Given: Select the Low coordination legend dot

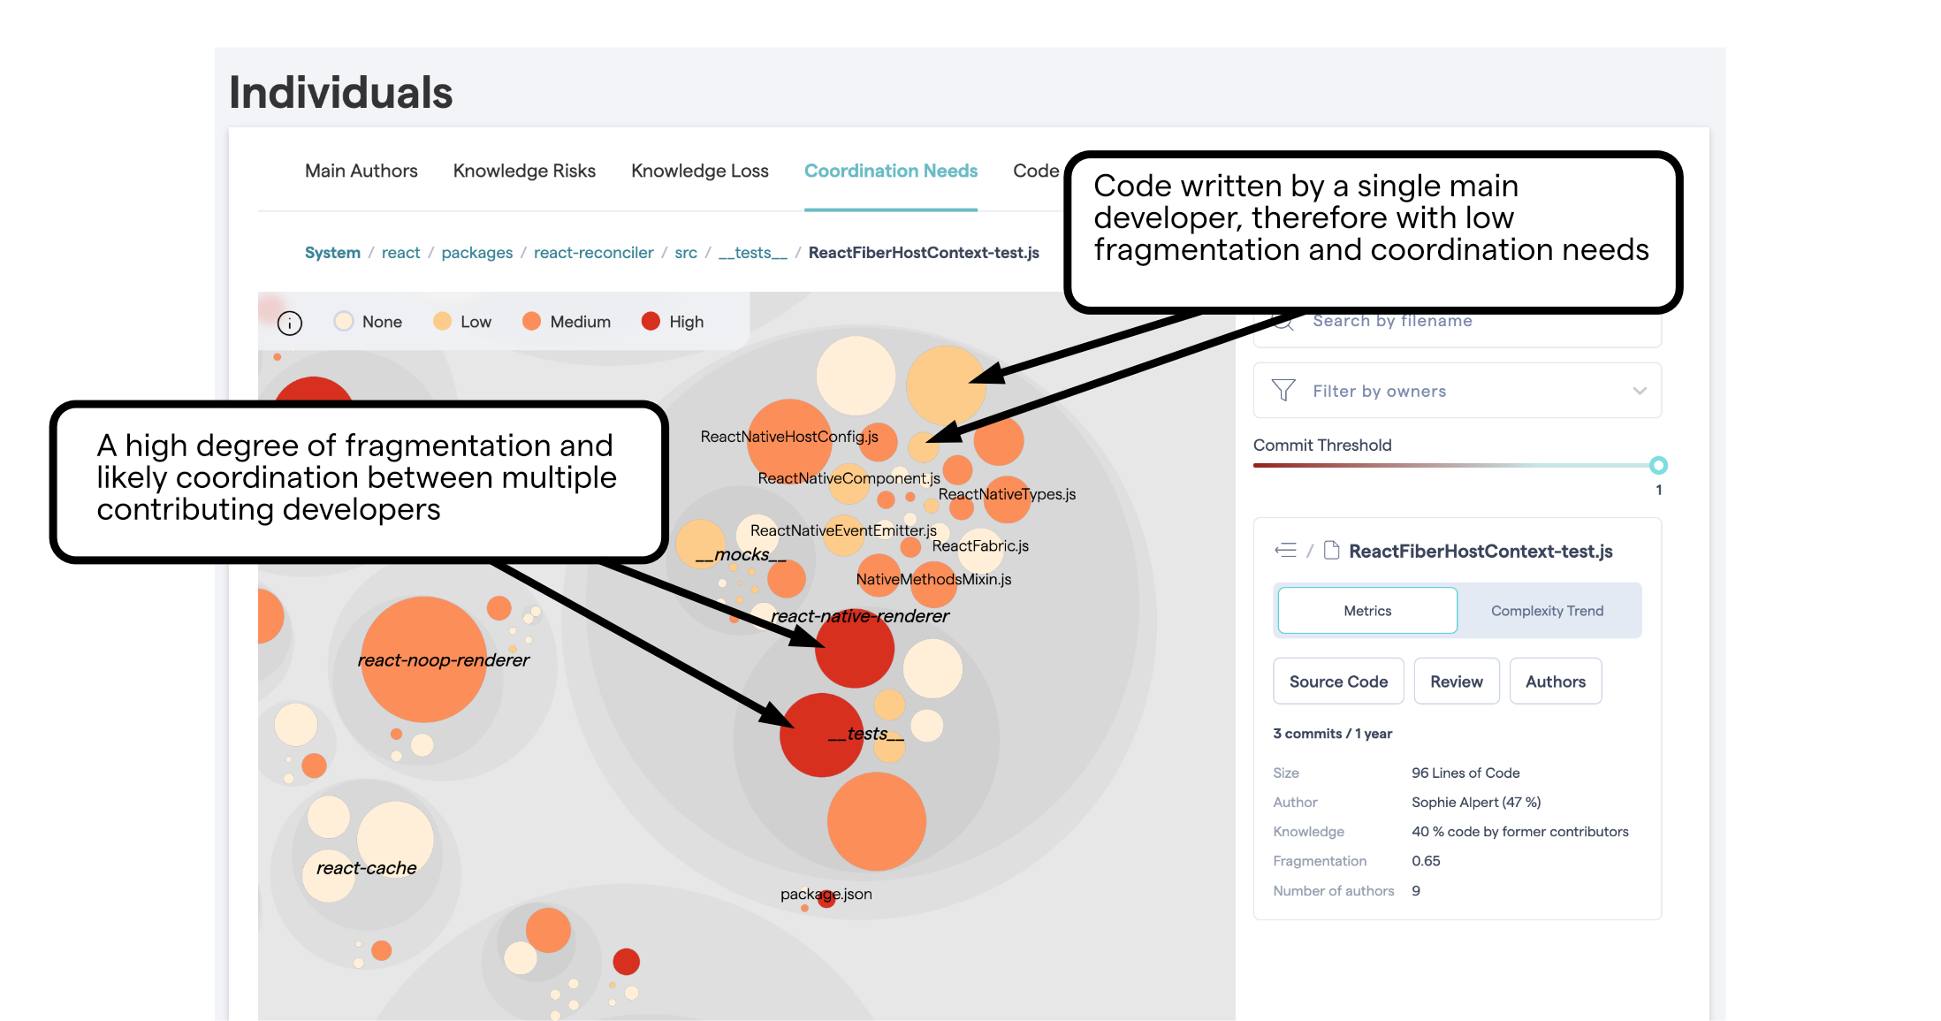Looking at the screenshot, I should coord(442,322).
